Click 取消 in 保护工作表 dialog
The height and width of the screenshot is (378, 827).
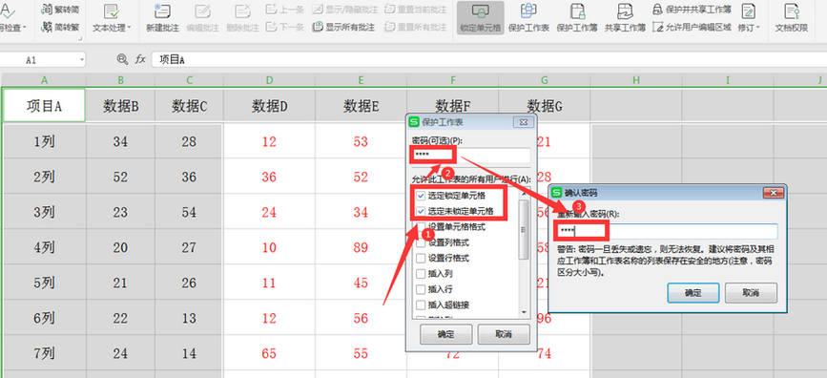click(504, 334)
